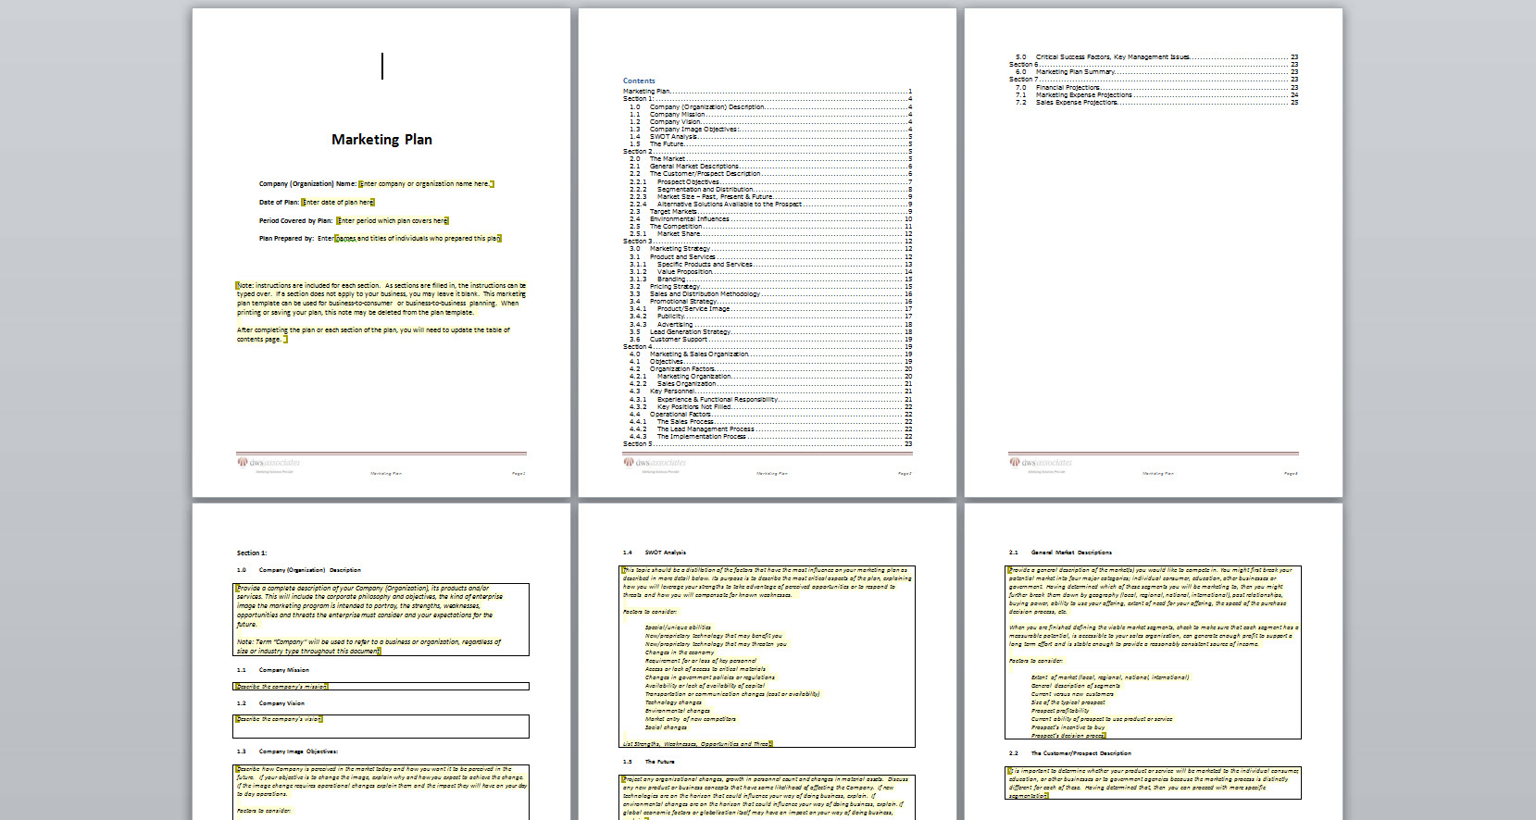Jump to "2.1 General Market Descriptions" from contents
Viewport: 1536px width, 820px height.
tap(770, 167)
